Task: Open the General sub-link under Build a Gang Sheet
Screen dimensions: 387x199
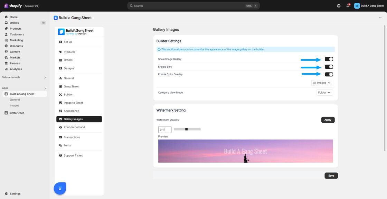Action: click(15, 100)
